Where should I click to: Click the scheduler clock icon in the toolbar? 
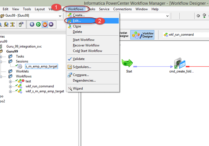[198, 16]
